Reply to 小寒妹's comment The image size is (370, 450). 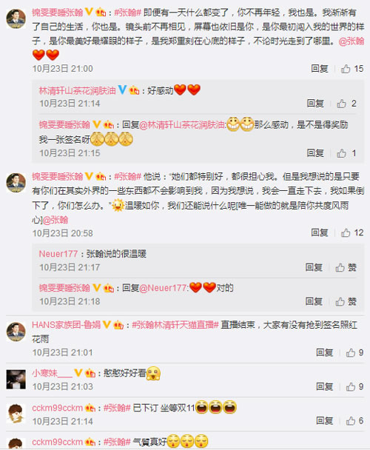coord(324,386)
